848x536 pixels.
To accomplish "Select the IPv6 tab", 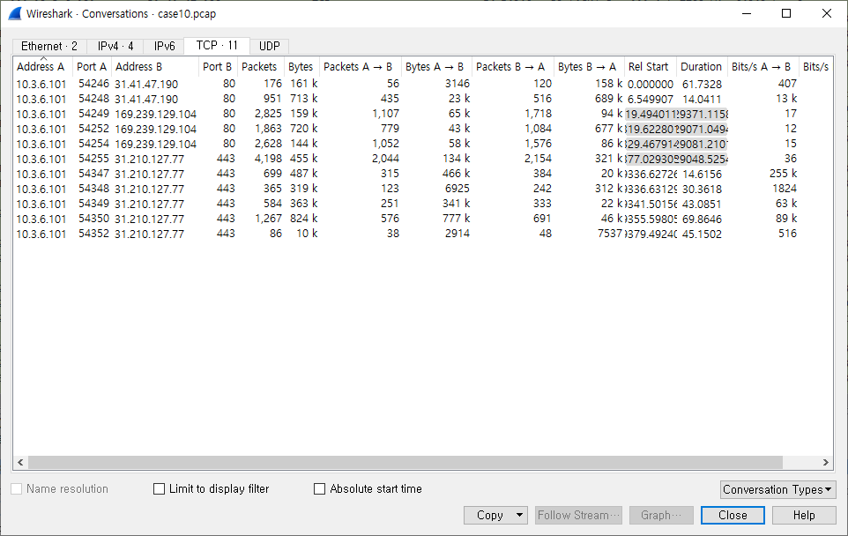I will click(x=165, y=46).
